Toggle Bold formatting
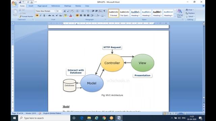Viewport: 216px width, 121px height. point(37,15)
